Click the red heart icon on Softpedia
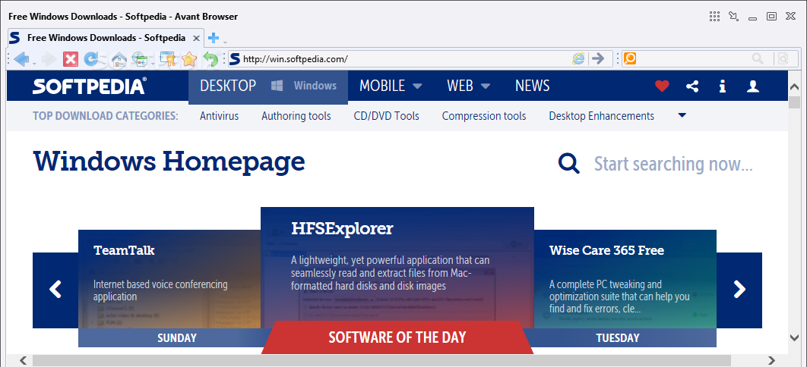This screenshot has height=367, width=807. pos(662,86)
